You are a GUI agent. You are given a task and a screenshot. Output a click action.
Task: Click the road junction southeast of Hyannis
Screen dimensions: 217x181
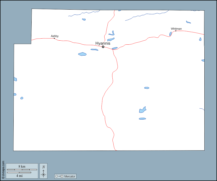click(x=113, y=49)
